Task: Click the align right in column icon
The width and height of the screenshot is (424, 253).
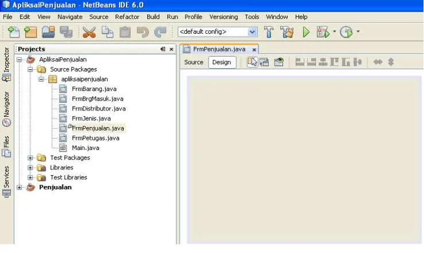Action: 311,62
